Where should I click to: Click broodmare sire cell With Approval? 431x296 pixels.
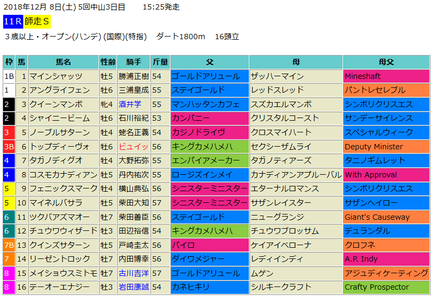pyautogui.click(x=386, y=175)
